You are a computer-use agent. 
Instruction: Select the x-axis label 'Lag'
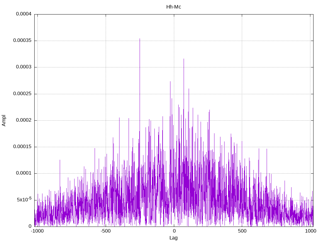(x=174, y=238)
